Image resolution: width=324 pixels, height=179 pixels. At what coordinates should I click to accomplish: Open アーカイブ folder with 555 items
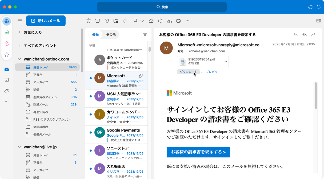coord(47,82)
